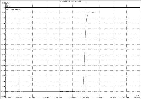
Task: Select the DIFF_Ideal_Real trace label
Action: 13,9
